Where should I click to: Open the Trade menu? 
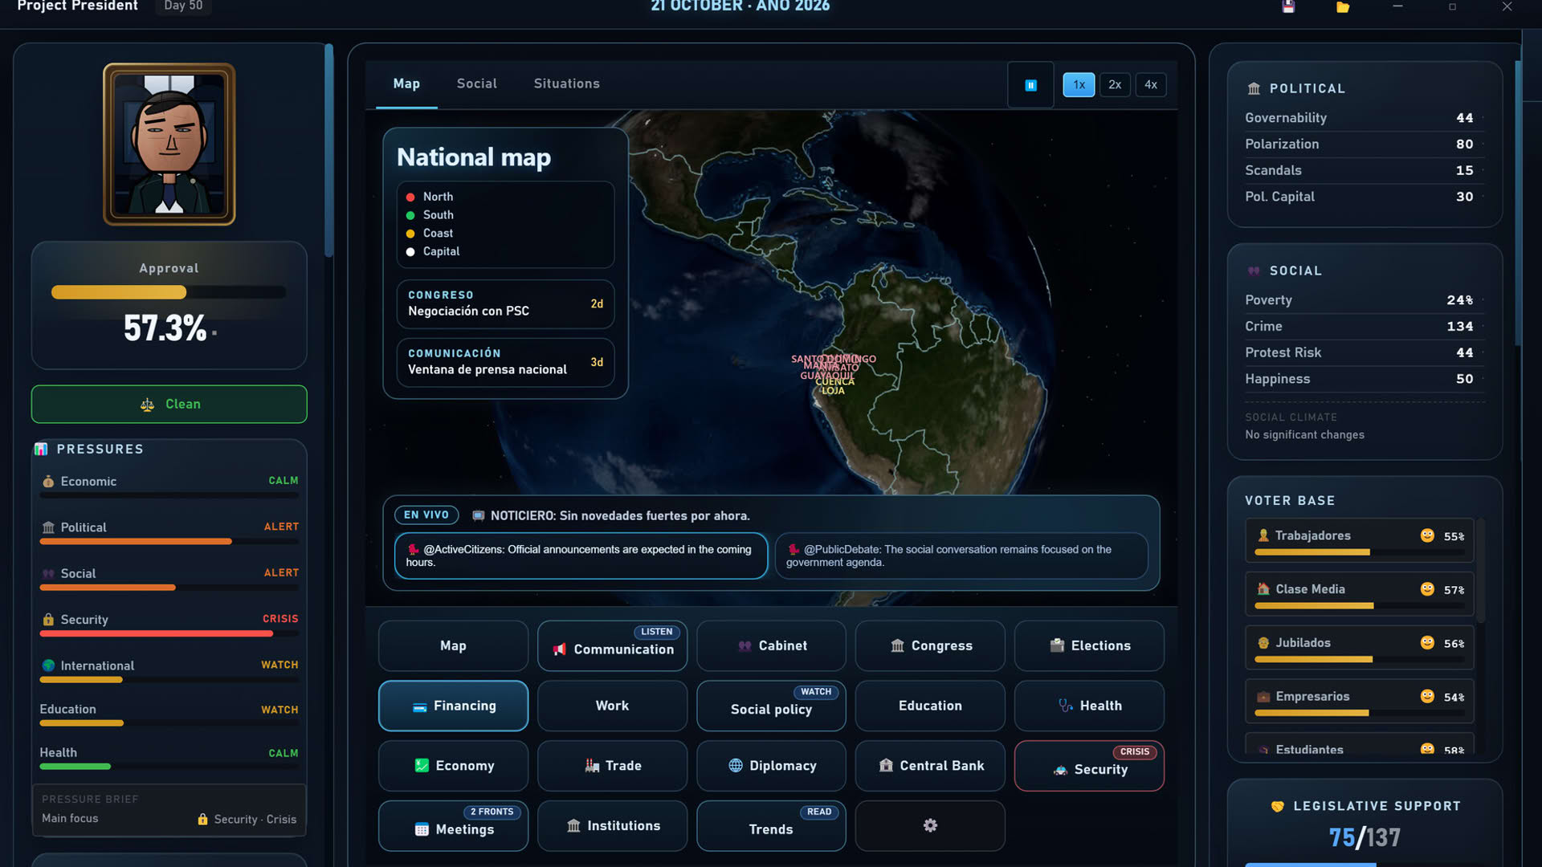click(x=612, y=766)
